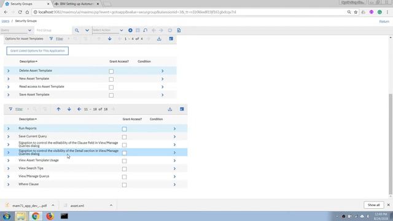Image resolution: width=393 pixels, height=221 pixels.
Task: Check Grant Access for Delete Asset Template
Action: tap(111, 71)
